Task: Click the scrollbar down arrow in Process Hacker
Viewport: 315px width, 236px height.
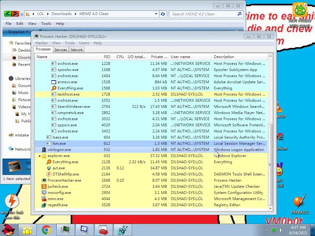Action: [270, 209]
